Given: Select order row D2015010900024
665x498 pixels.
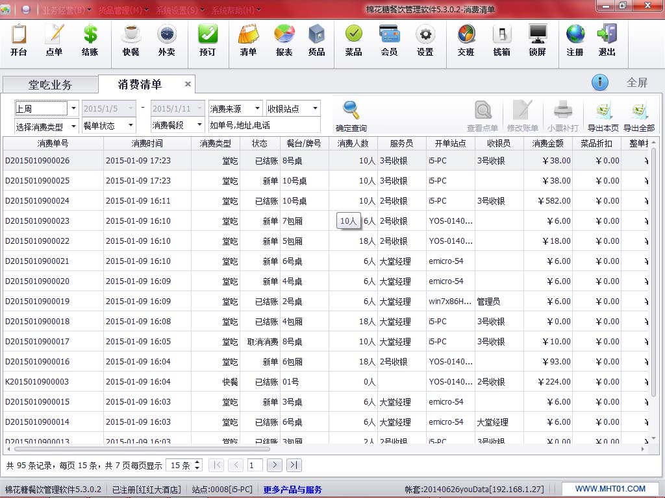Looking at the screenshot, I should point(326,201).
